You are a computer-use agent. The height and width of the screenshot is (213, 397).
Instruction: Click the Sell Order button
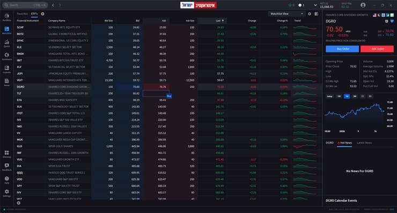377,49
